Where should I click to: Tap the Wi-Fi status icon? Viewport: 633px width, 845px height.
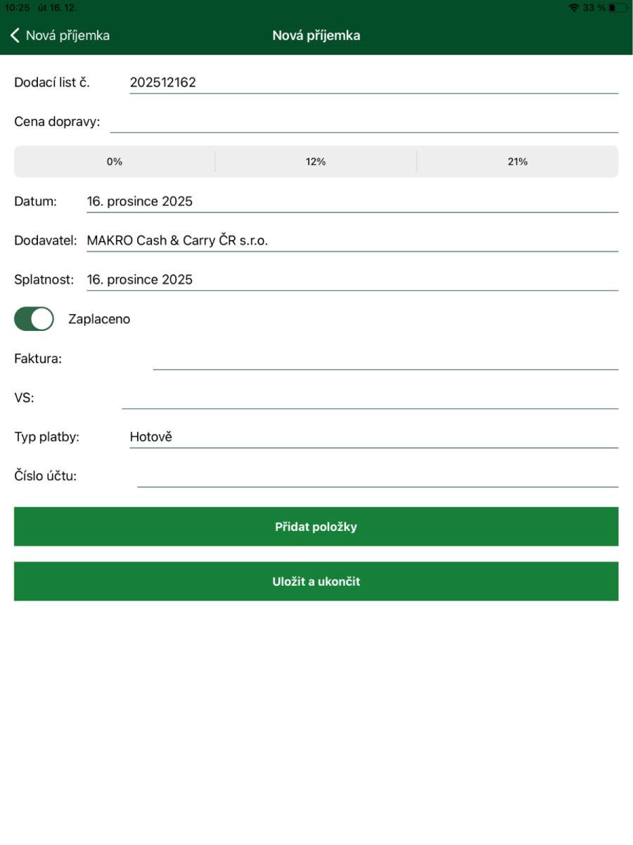pyautogui.click(x=574, y=8)
